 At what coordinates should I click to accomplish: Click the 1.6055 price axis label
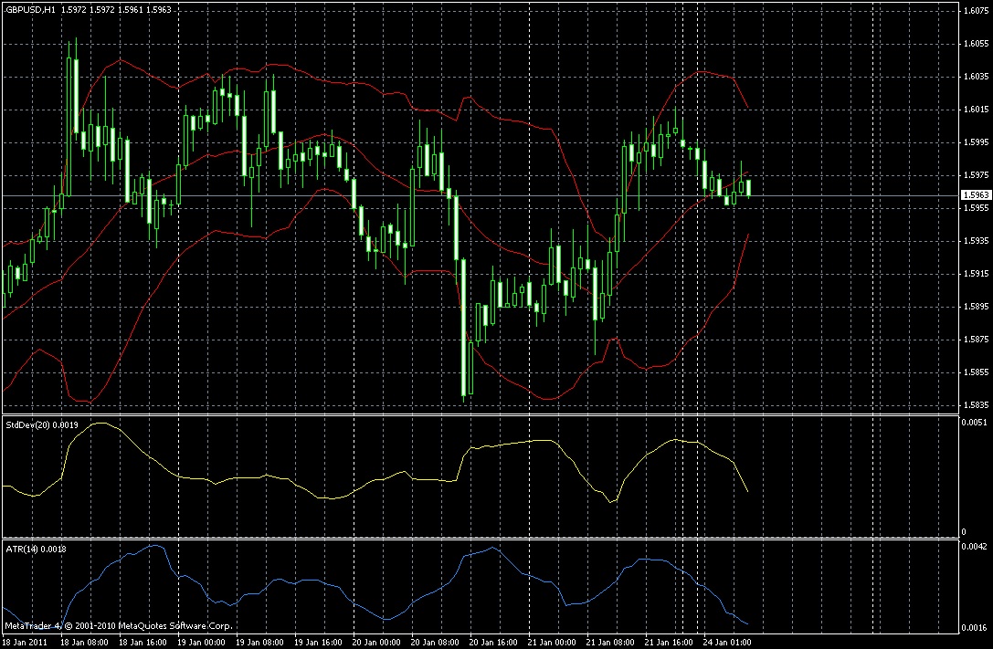click(976, 44)
